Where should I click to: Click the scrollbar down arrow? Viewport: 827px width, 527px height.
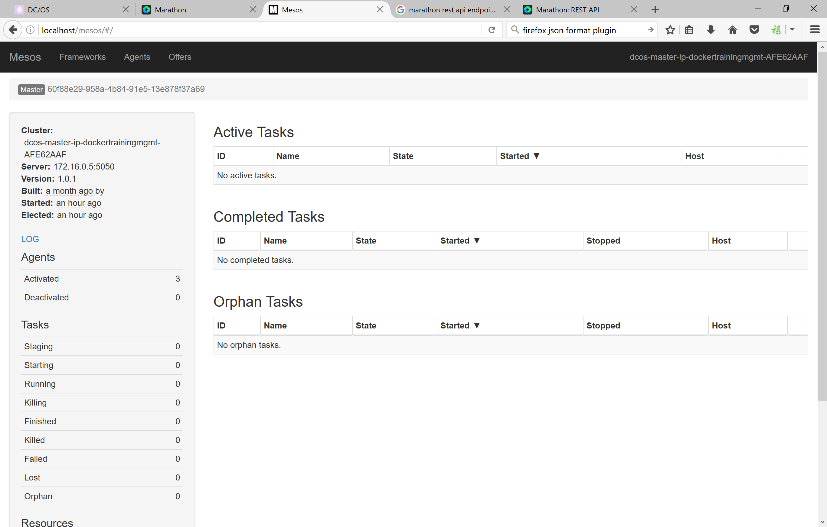[822, 522]
